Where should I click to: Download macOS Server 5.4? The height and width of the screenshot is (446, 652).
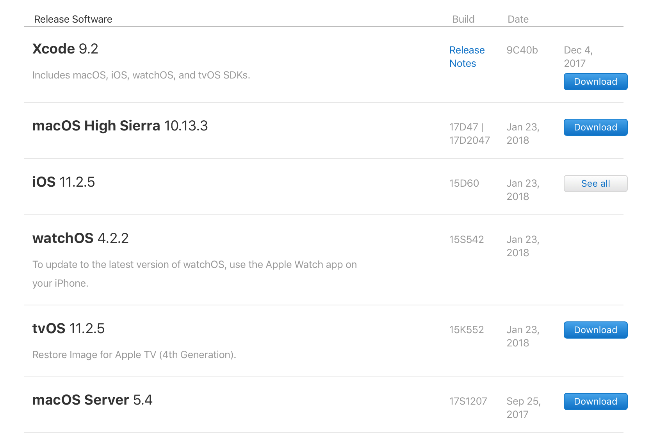tap(595, 401)
